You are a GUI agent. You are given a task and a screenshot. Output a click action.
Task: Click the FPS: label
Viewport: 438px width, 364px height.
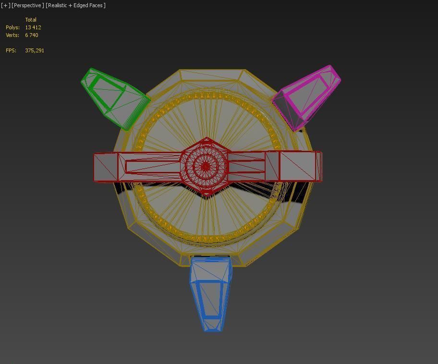pos(11,50)
